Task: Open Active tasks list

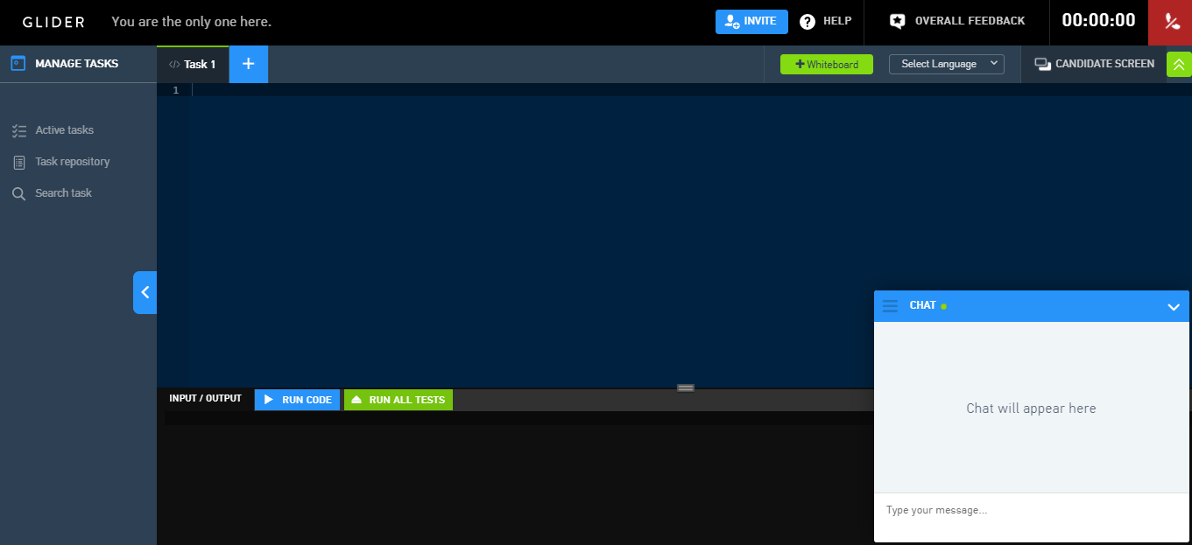Action: click(64, 130)
